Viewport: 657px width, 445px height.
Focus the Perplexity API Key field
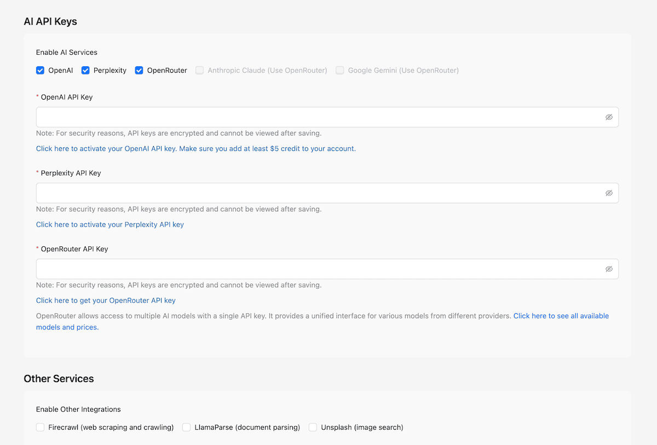coord(327,193)
